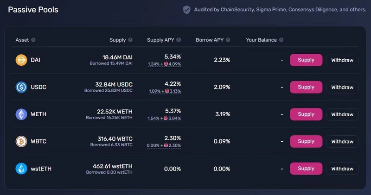This screenshot has height=195, width=371.
Task: Open DAI supply APY breakdown 1.24% + 4.09%
Action: click(x=164, y=64)
